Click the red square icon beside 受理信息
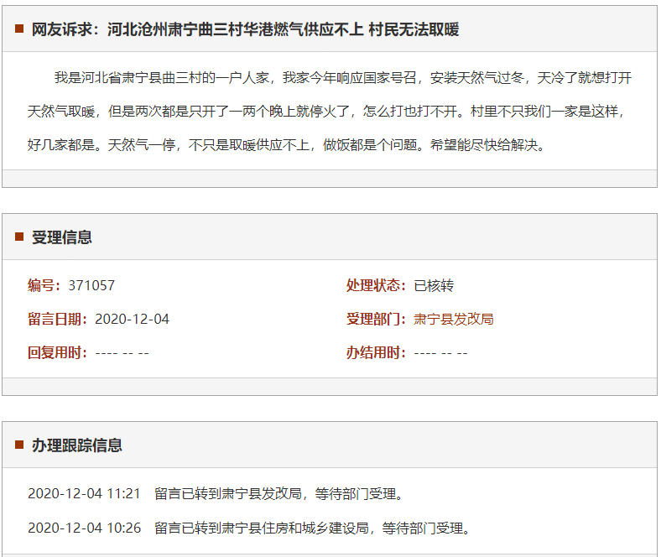 [19, 237]
